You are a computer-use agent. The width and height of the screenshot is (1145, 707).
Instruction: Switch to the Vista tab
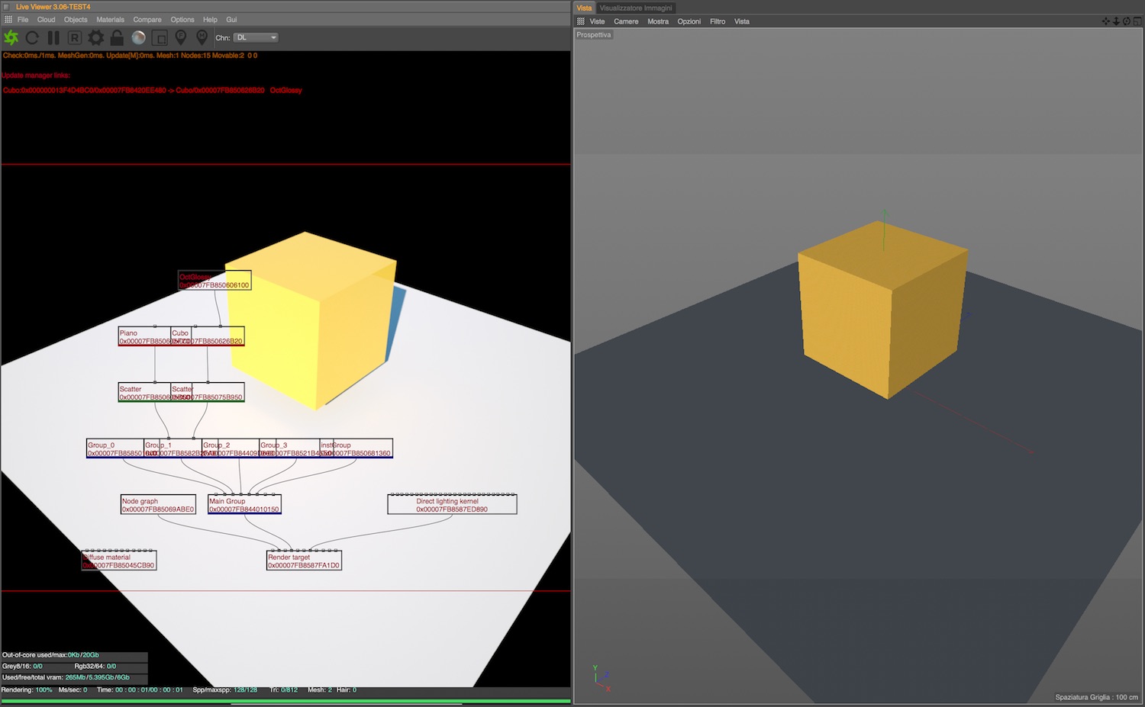[584, 8]
